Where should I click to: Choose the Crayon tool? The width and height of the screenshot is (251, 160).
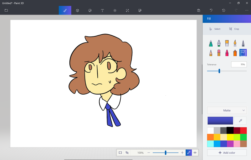[x=227, y=53]
